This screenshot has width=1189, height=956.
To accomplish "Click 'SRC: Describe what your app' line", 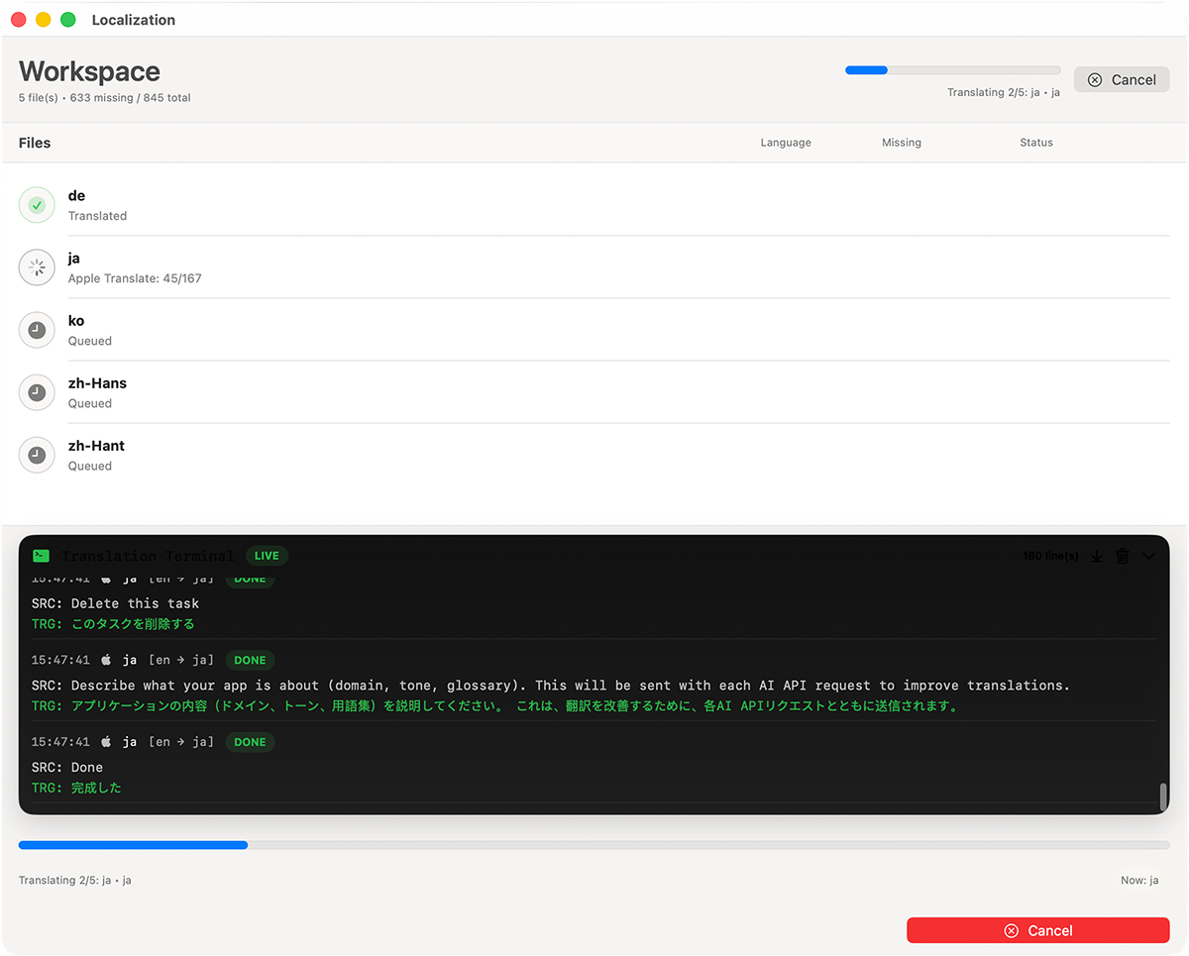I will click(550, 686).
